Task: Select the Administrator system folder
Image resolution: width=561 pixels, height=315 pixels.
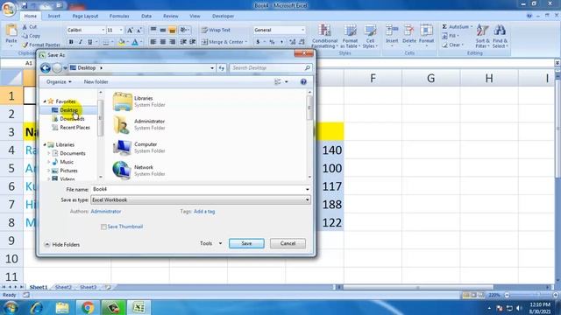Action: [139, 124]
